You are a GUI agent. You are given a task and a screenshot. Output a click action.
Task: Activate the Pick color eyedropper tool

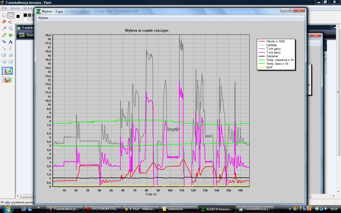click(4, 28)
